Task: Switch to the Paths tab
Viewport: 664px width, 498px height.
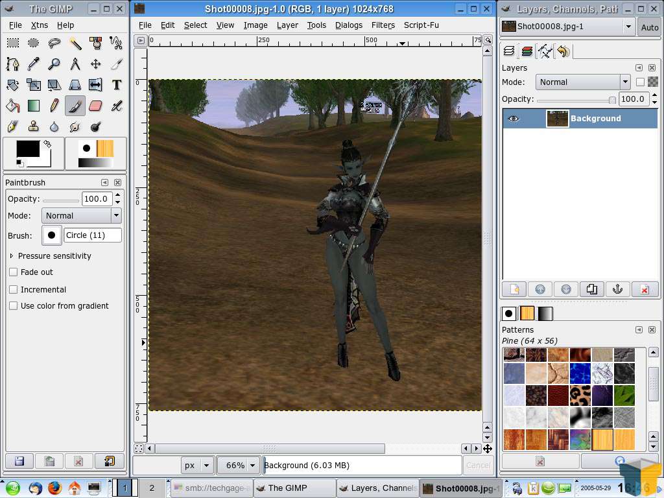Action: pyautogui.click(x=545, y=52)
